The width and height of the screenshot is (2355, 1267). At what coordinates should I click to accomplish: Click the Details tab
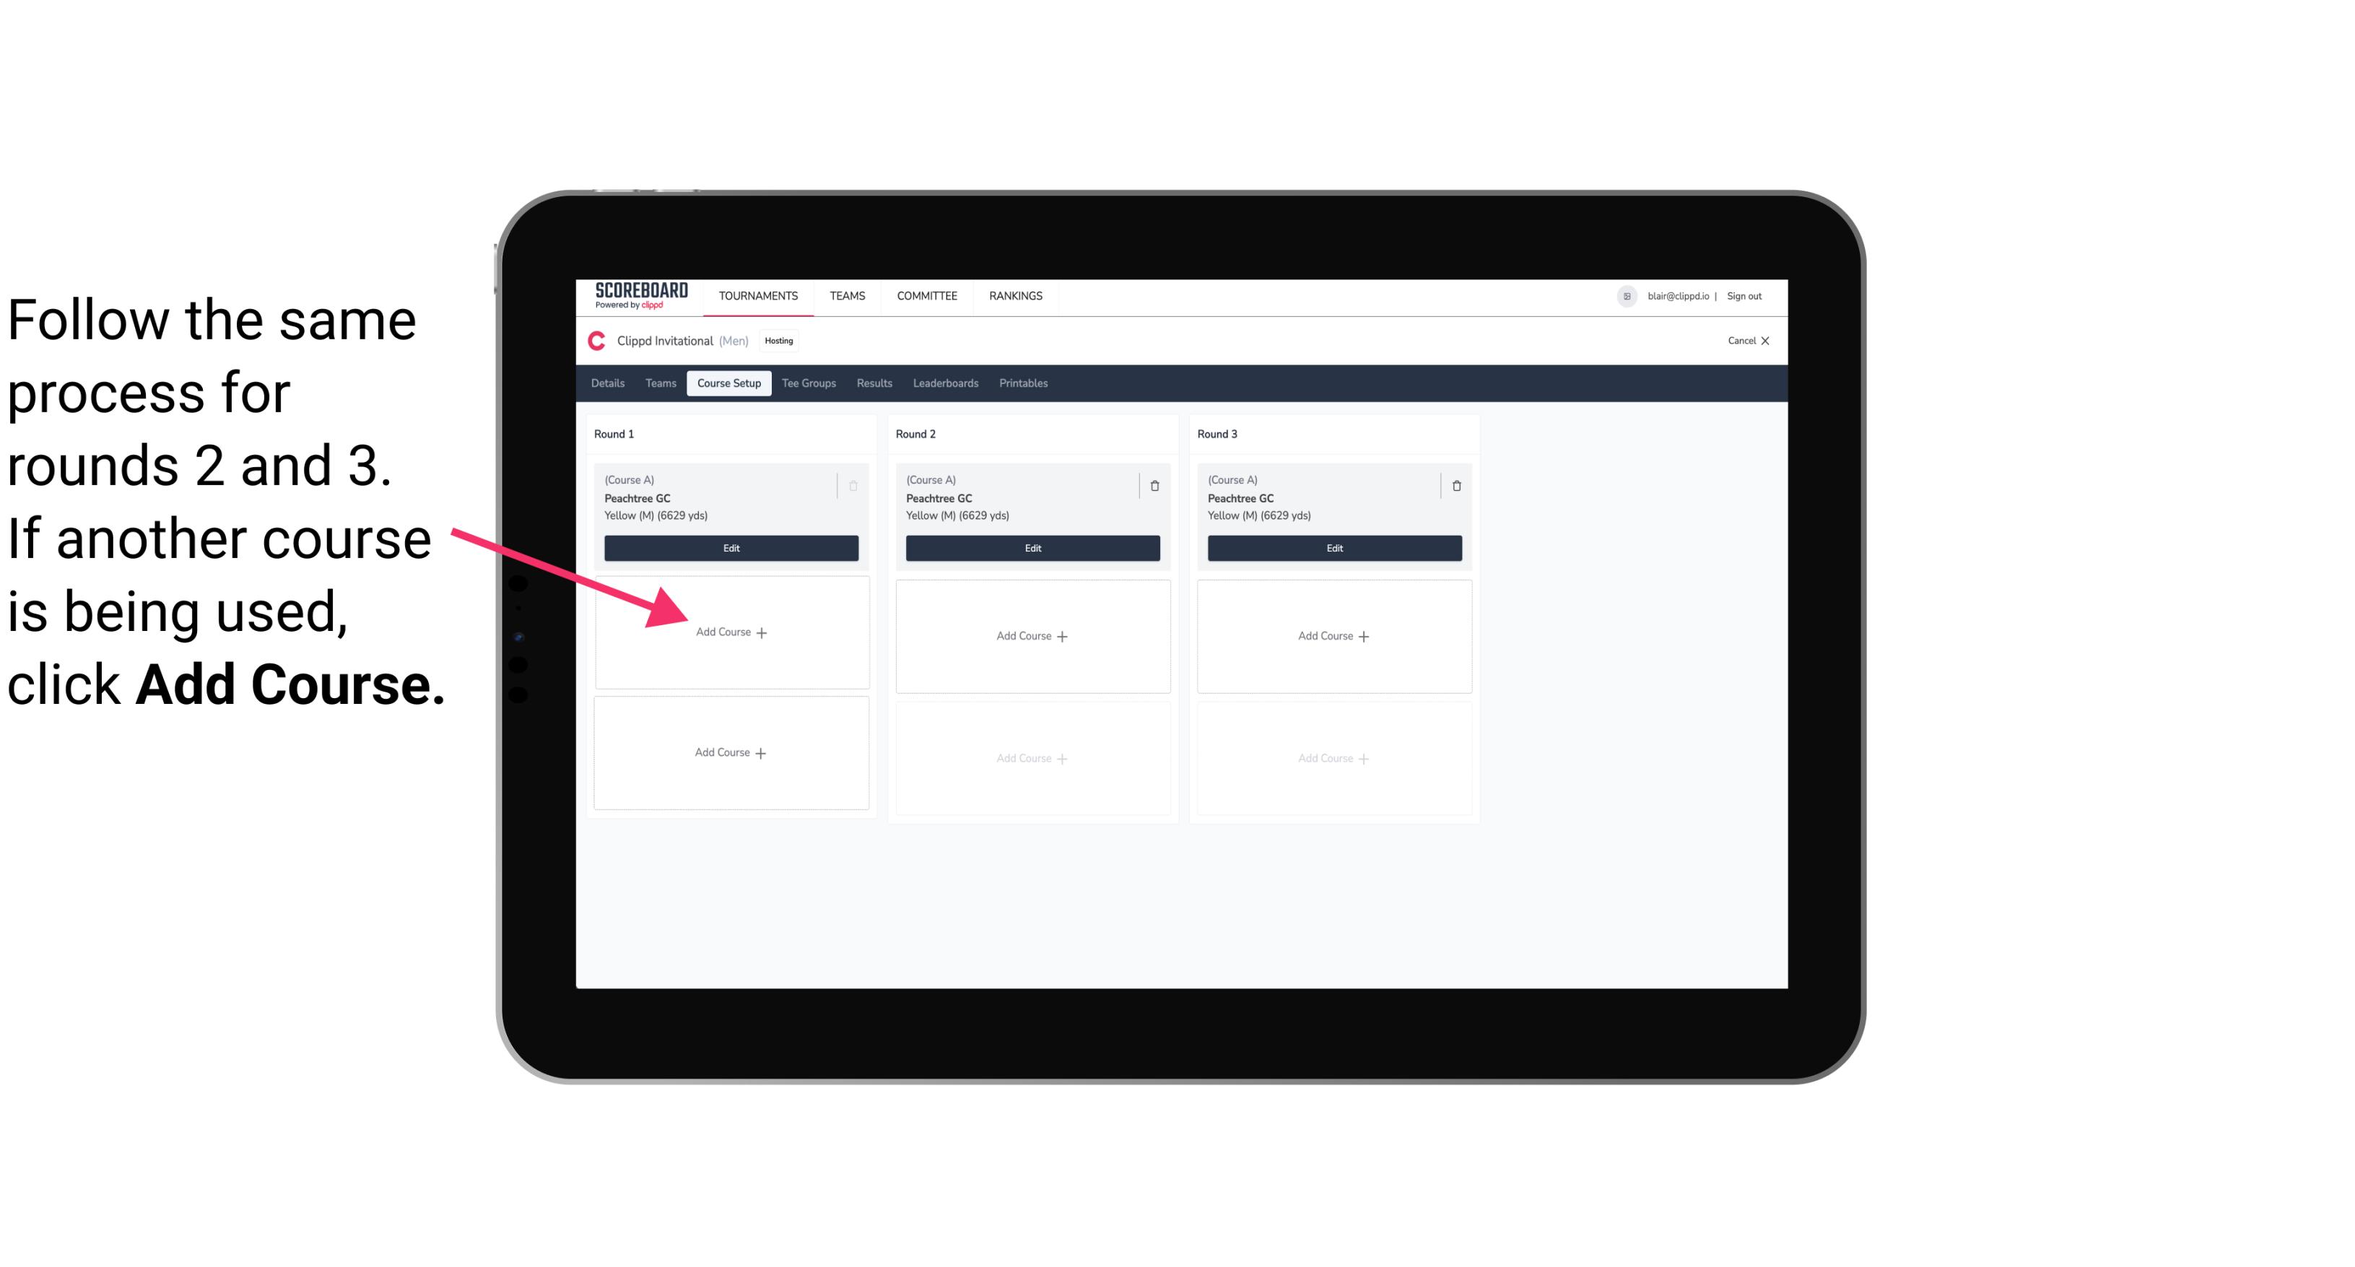coord(610,384)
